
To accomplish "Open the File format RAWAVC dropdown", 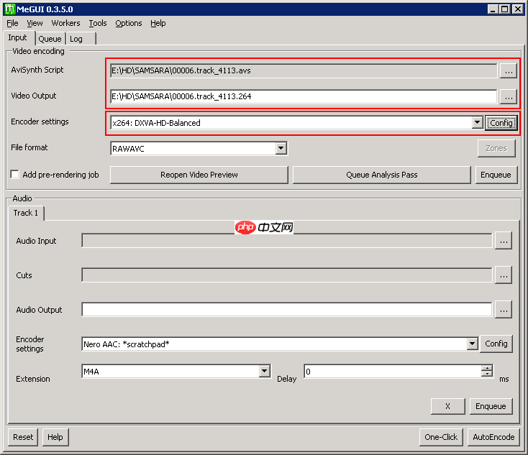I will [x=281, y=149].
